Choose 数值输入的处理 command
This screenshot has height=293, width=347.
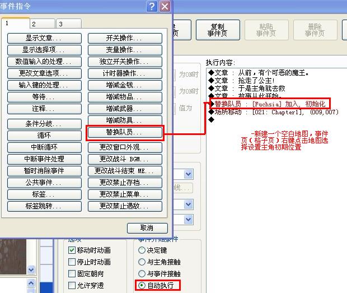(44, 62)
